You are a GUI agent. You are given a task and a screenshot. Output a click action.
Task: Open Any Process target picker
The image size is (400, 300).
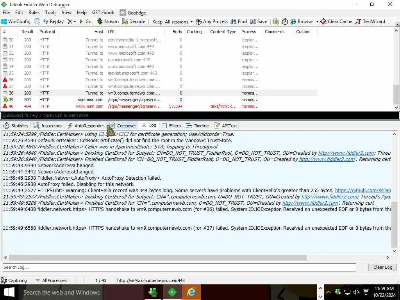point(212,21)
